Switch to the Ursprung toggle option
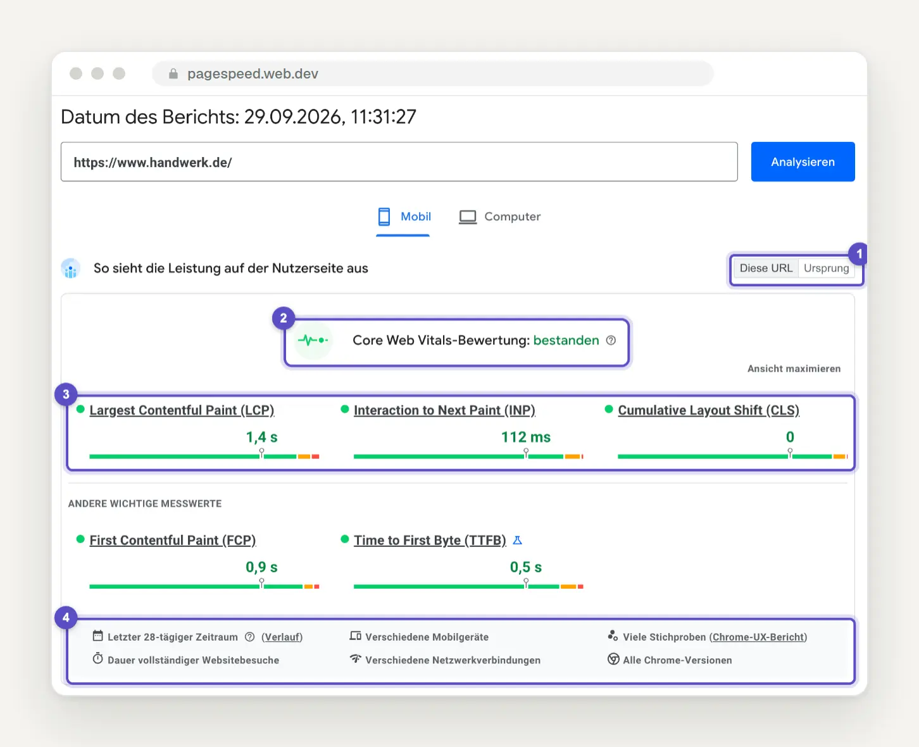 [826, 268]
